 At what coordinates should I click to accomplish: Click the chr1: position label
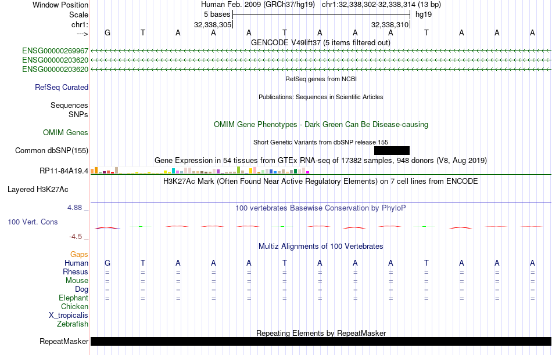pos(80,24)
